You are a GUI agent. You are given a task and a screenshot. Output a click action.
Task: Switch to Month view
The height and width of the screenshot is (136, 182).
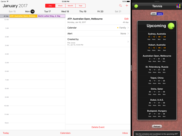(x=70, y=6)
